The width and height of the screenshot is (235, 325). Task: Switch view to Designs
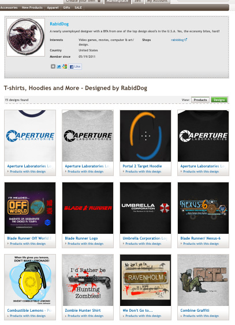pyautogui.click(x=219, y=100)
